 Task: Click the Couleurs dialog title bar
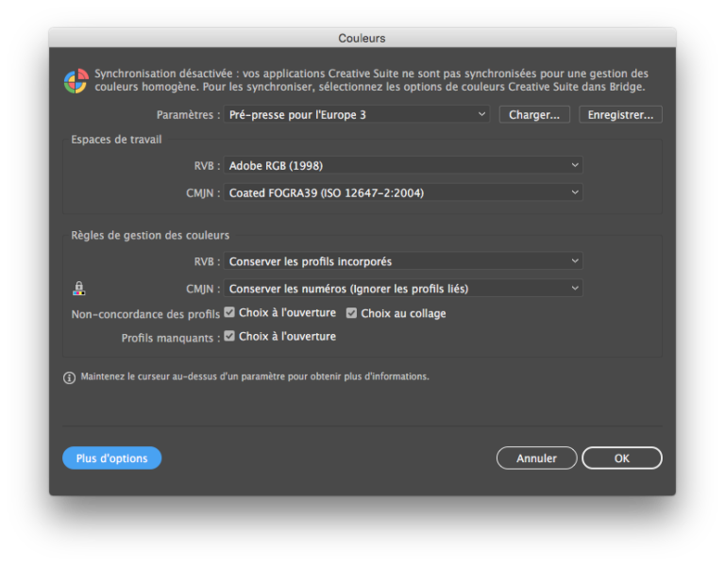click(362, 38)
